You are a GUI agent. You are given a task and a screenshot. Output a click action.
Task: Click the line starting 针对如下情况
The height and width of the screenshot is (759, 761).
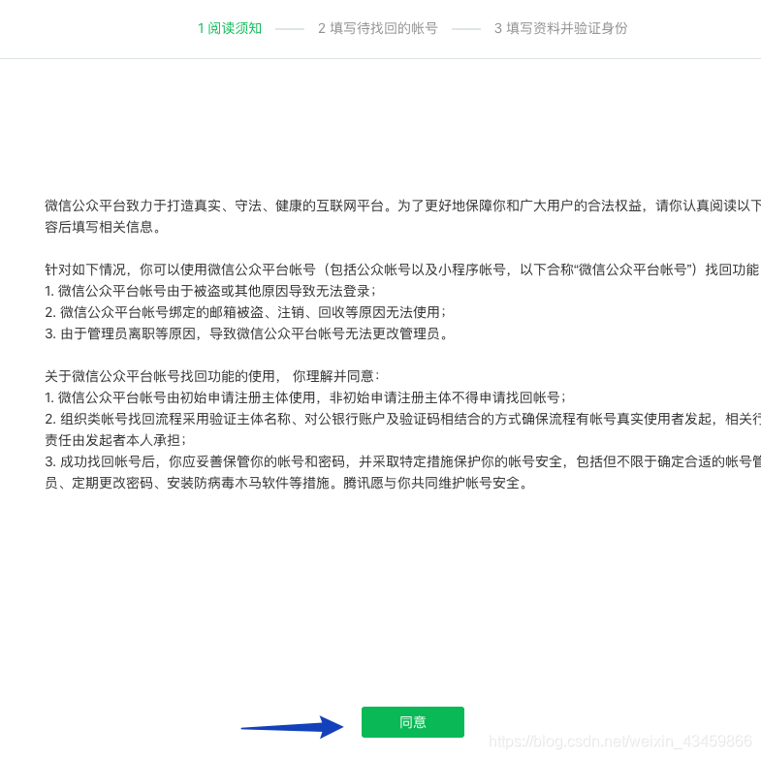pyautogui.click(x=403, y=269)
